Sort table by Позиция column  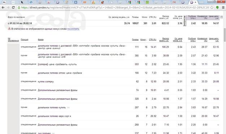point(25,39)
